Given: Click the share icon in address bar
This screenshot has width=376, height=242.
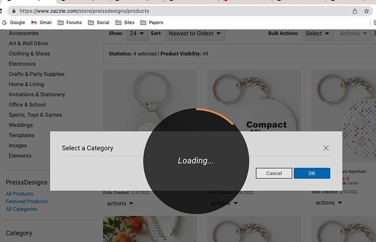Looking at the screenshot, I should tap(355, 11).
